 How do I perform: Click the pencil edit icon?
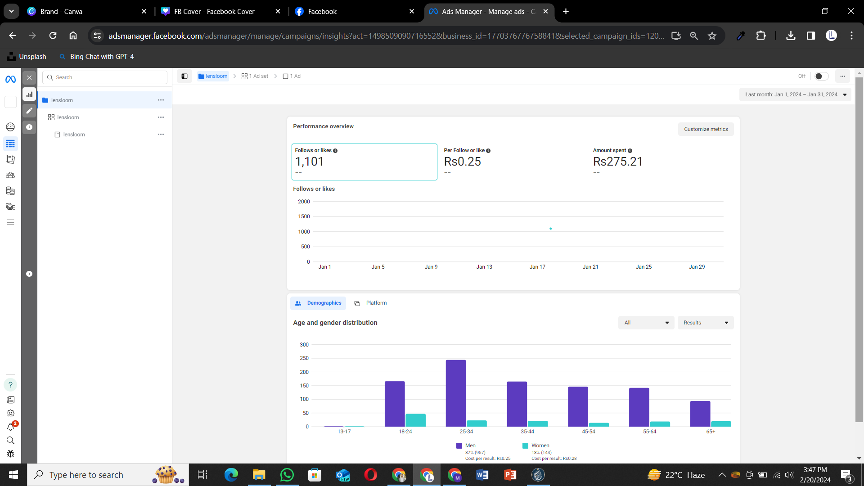click(x=29, y=111)
